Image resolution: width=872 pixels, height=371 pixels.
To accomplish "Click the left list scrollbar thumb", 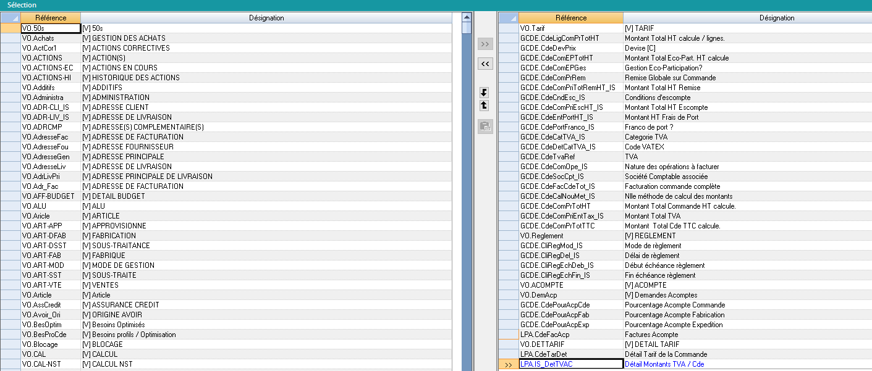I will click(467, 28).
